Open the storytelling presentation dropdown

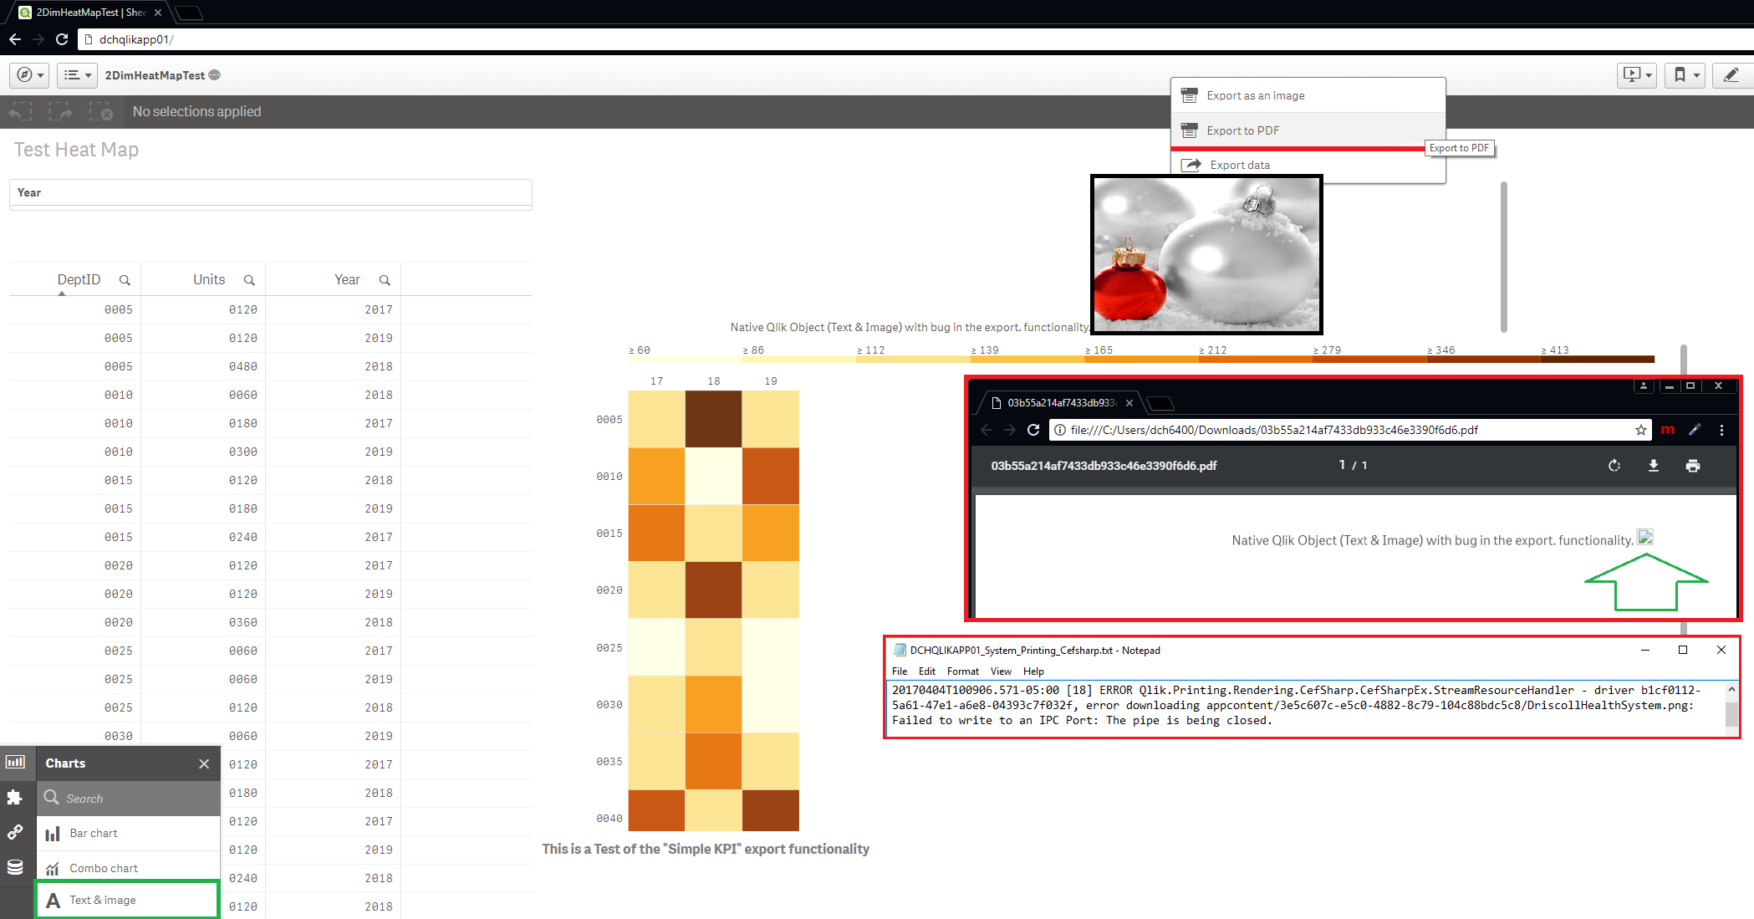[x=1637, y=75]
